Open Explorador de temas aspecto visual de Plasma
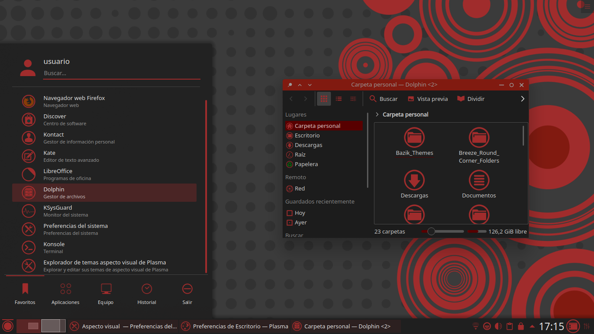 (104, 266)
